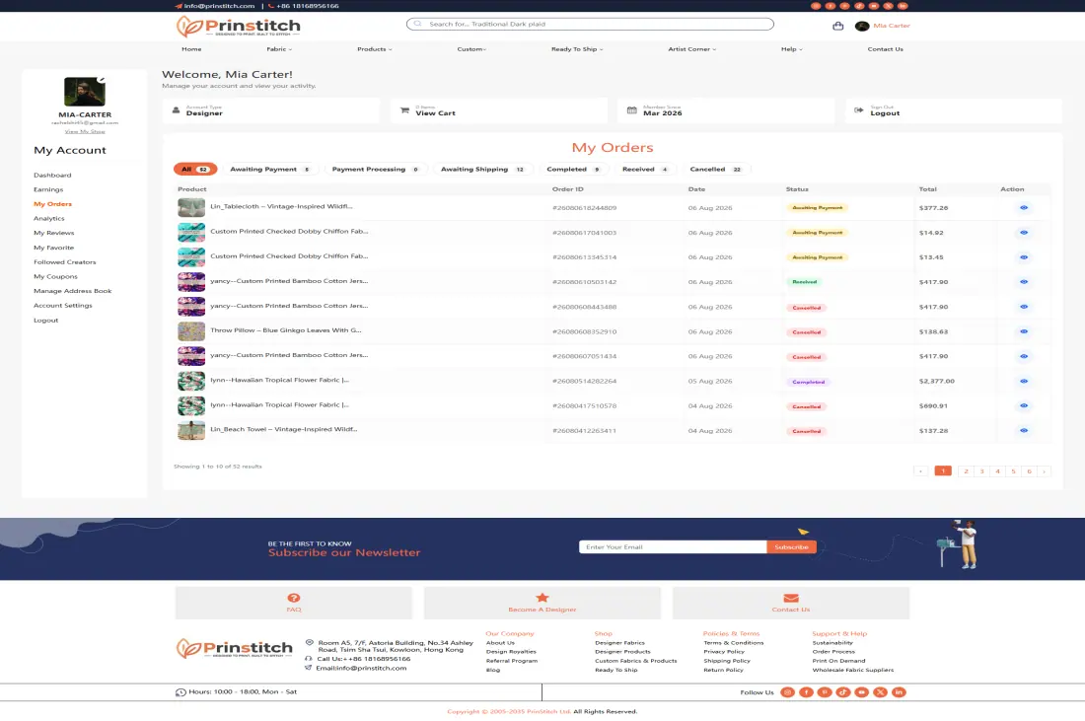Click the LinkedIn icon in the top bar
The width and height of the screenshot is (1085, 721).
click(x=903, y=6)
